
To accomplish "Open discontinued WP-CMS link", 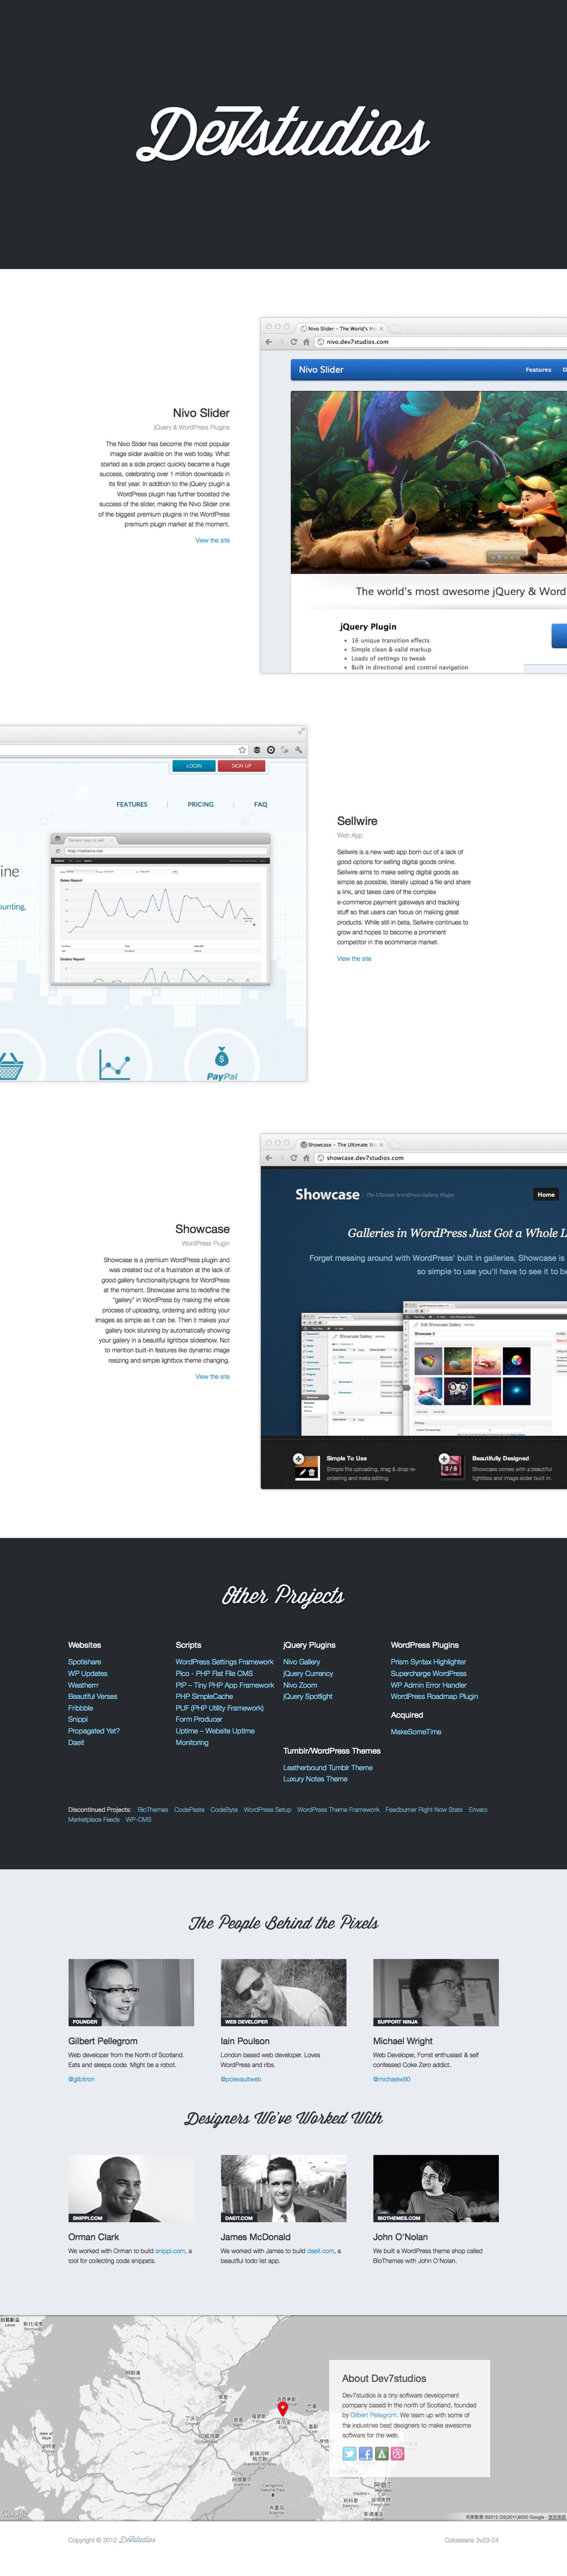I will (x=139, y=1820).
